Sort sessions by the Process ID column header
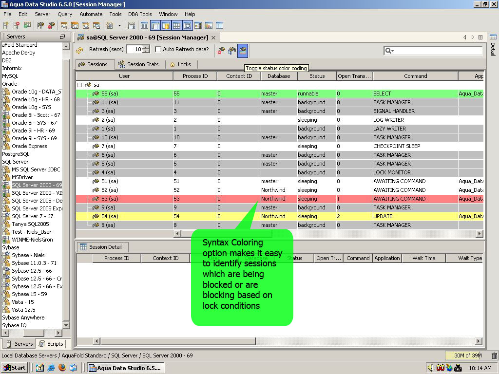Screen dimensions: 499x374 (x=195, y=76)
